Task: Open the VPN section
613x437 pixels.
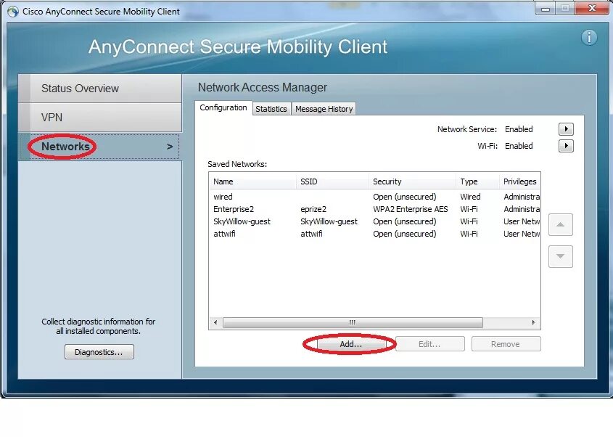Action: coord(100,118)
